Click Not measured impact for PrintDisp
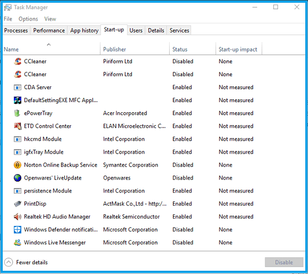Screen dimensions: 308x274 tap(236, 204)
